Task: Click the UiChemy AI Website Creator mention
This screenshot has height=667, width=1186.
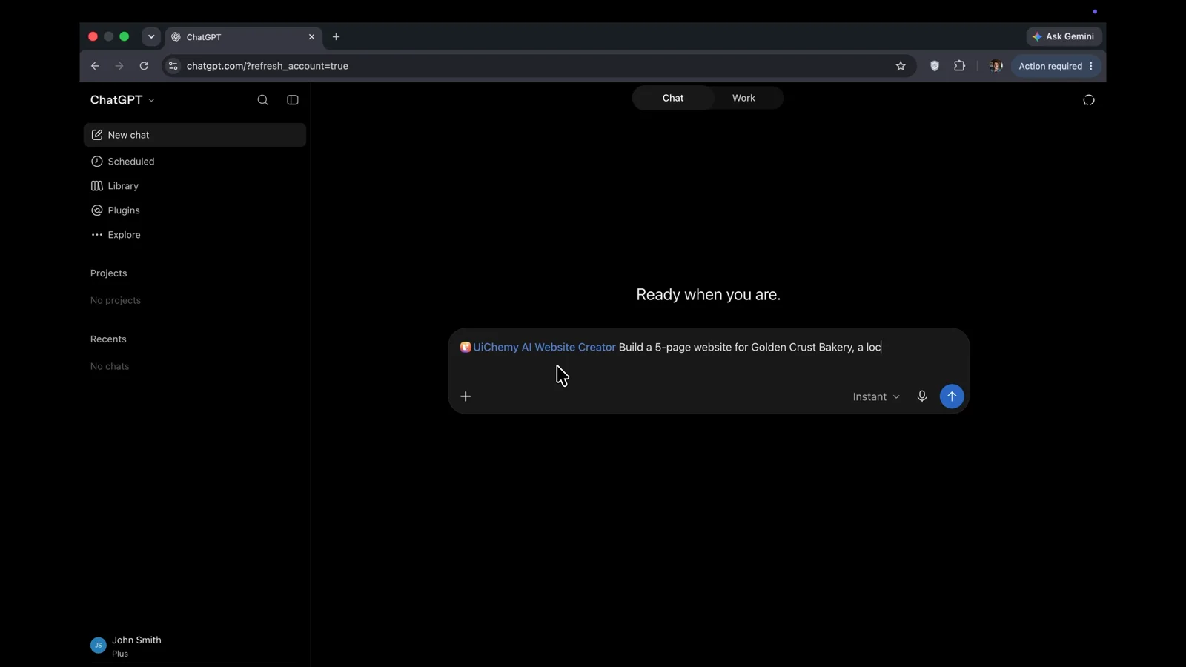Action: click(537, 348)
